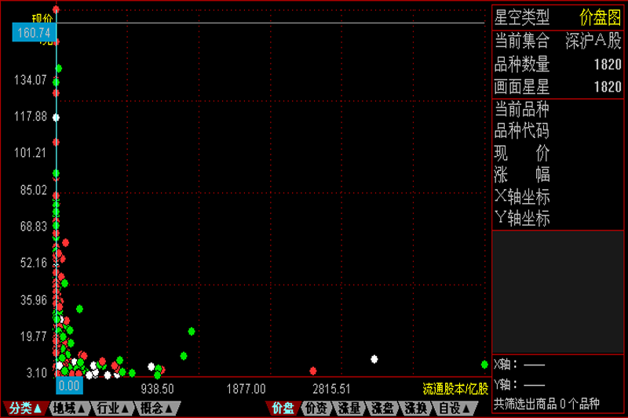Click the 3.10 Y-axis value
This screenshot has width=628, height=418.
[x=37, y=373]
